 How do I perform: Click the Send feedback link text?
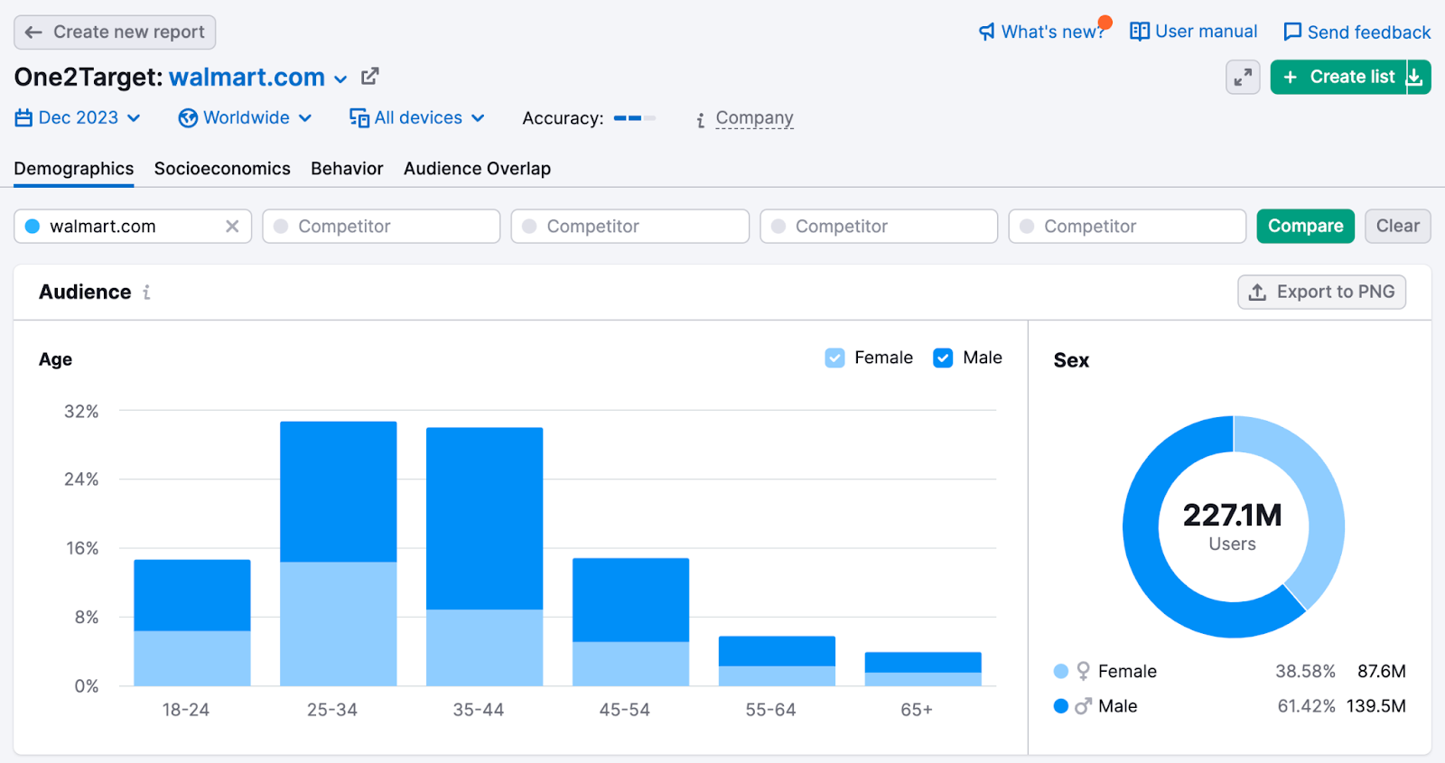pos(1369,33)
